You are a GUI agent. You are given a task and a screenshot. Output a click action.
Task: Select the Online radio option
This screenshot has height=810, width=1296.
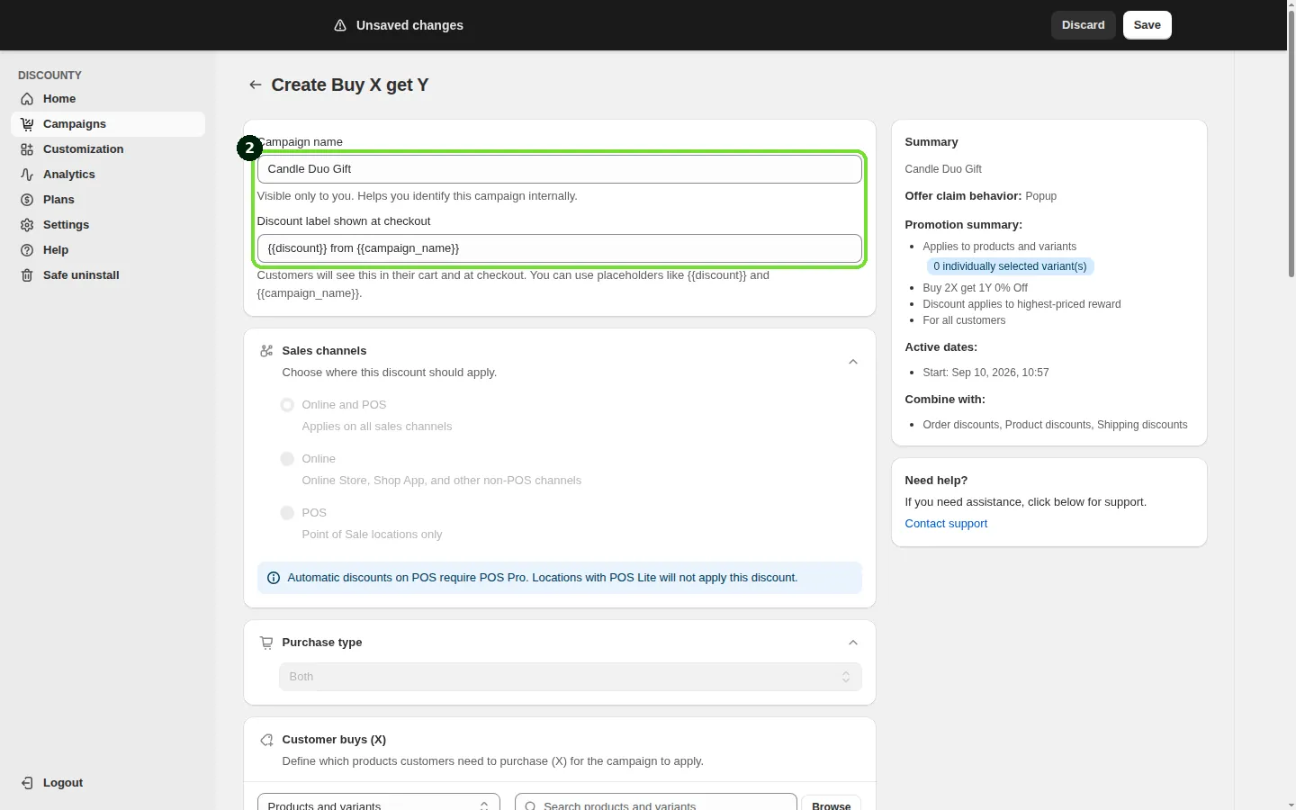pyautogui.click(x=287, y=459)
